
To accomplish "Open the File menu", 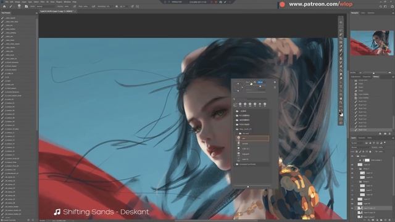I will (x=7, y=2).
